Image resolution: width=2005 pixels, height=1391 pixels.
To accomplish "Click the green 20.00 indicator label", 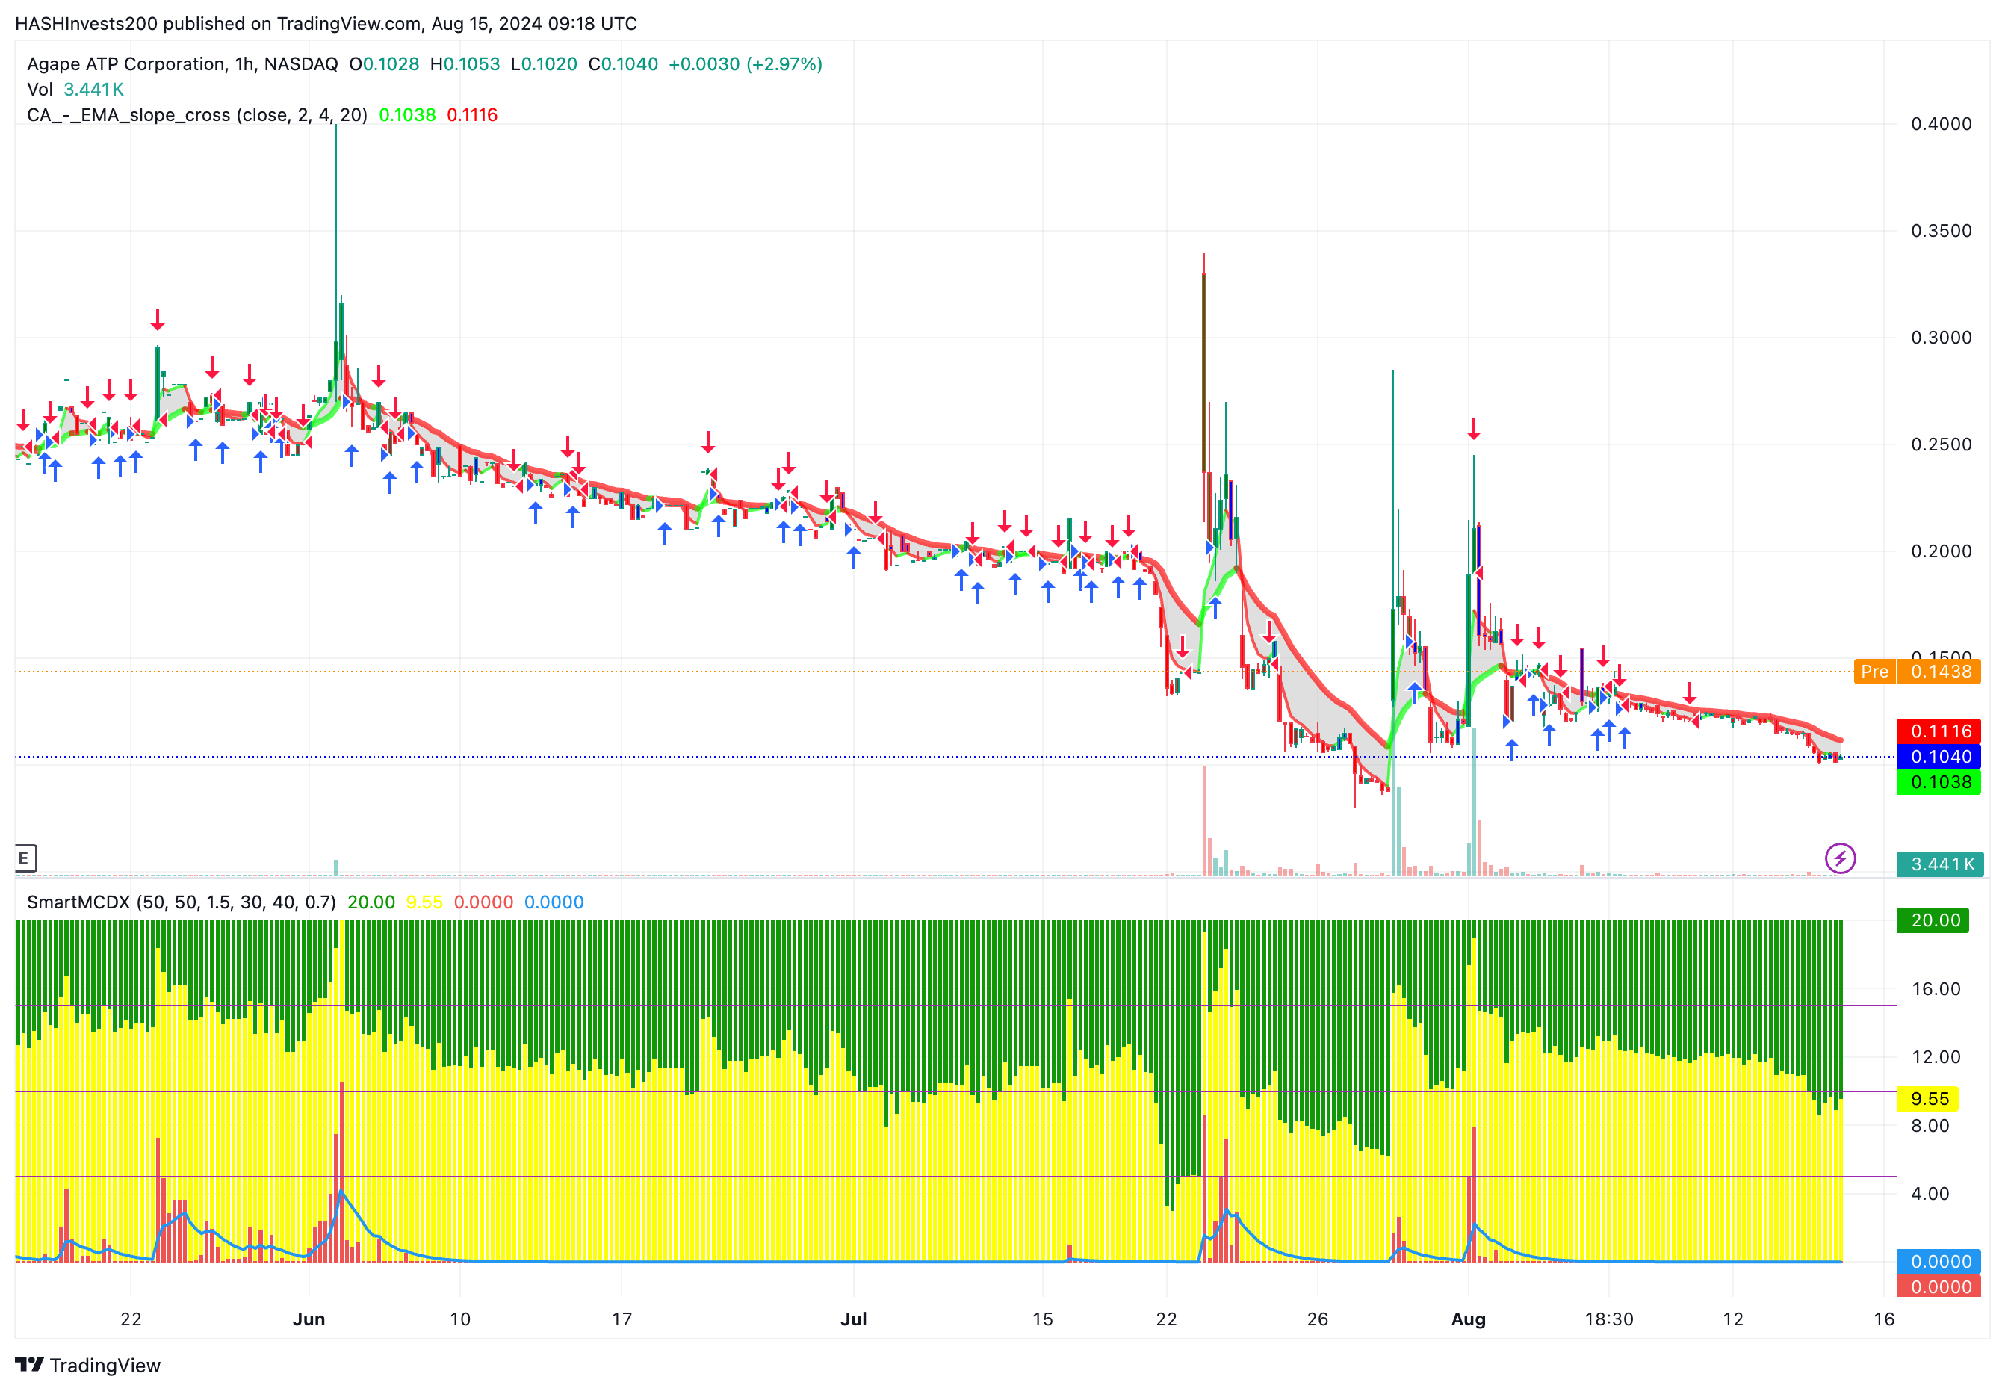I will [1933, 920].
